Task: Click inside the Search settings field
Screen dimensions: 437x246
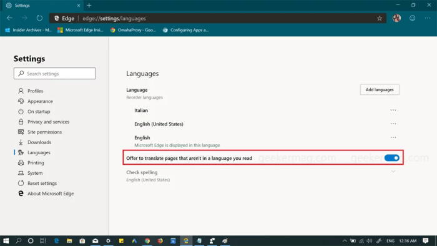Action: 55,74
